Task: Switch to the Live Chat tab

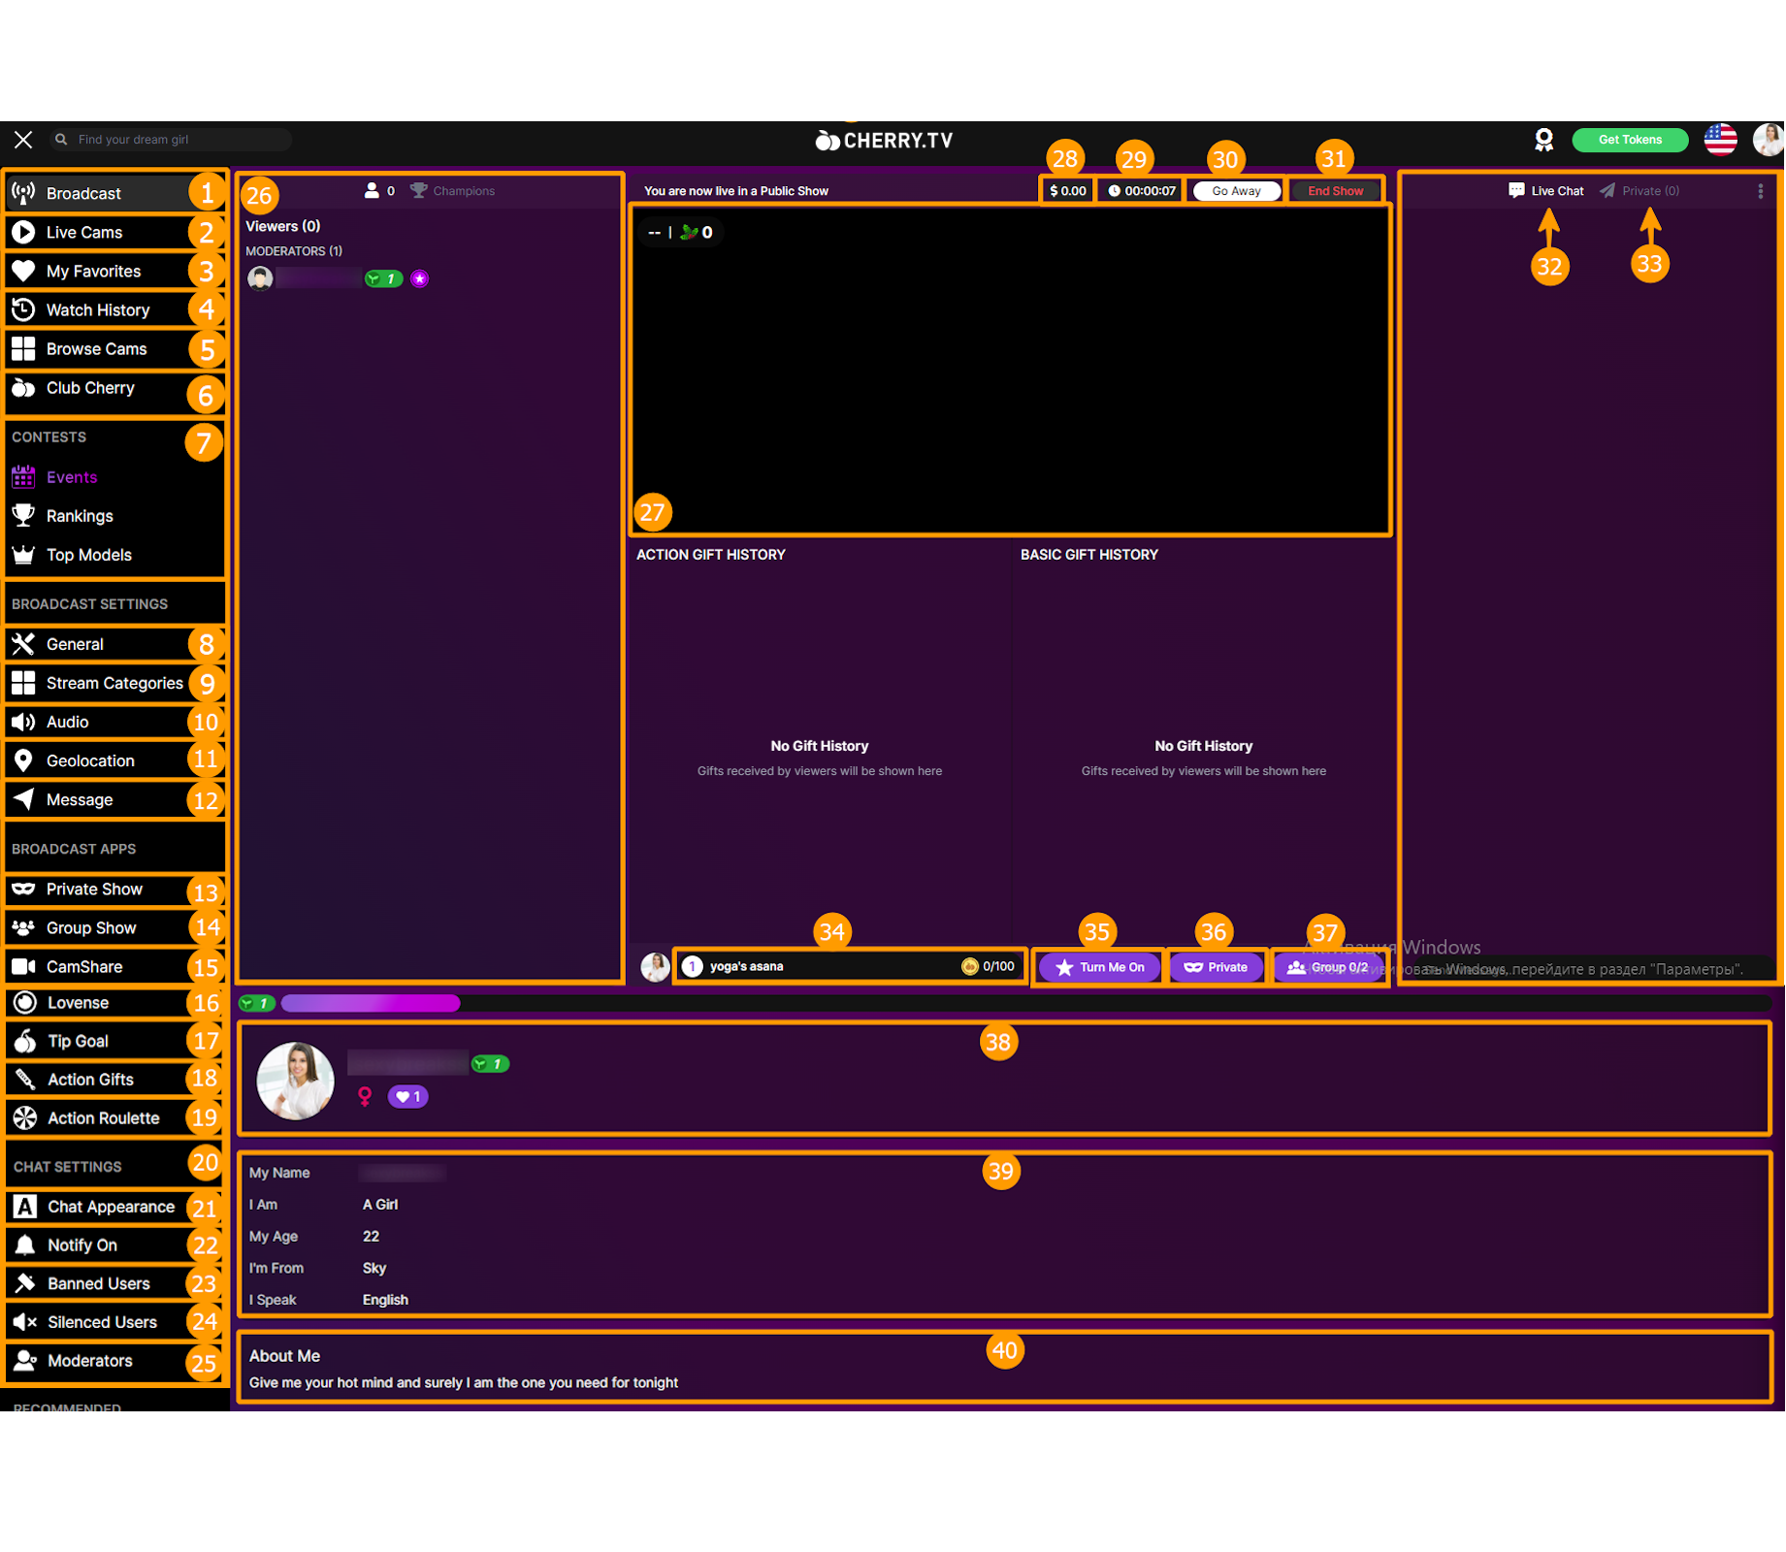Action: pos(1546,191)
